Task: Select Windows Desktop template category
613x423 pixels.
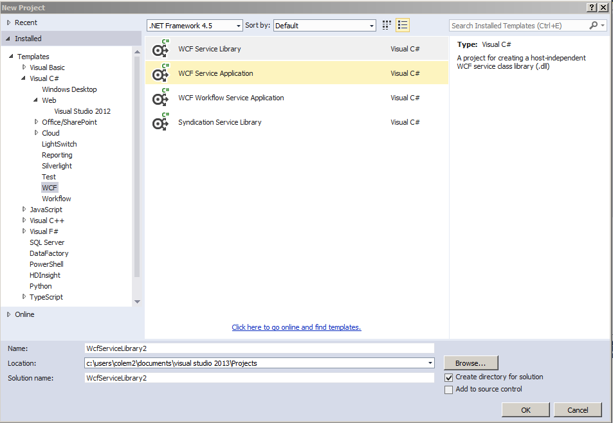Action: click(69, 89)
